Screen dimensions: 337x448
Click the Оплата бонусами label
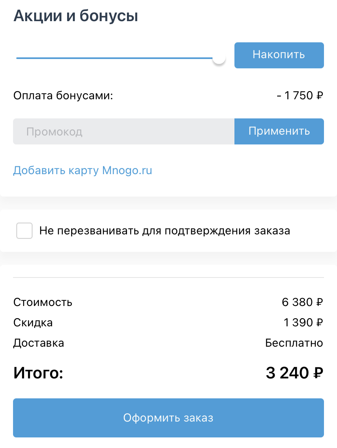(x=63, y=96)
